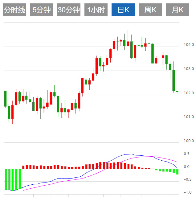Screen dimensions: 196x197
Task: Open the 30分钟 chart tab
Action: pyautogui.click(x=69, y=10)
